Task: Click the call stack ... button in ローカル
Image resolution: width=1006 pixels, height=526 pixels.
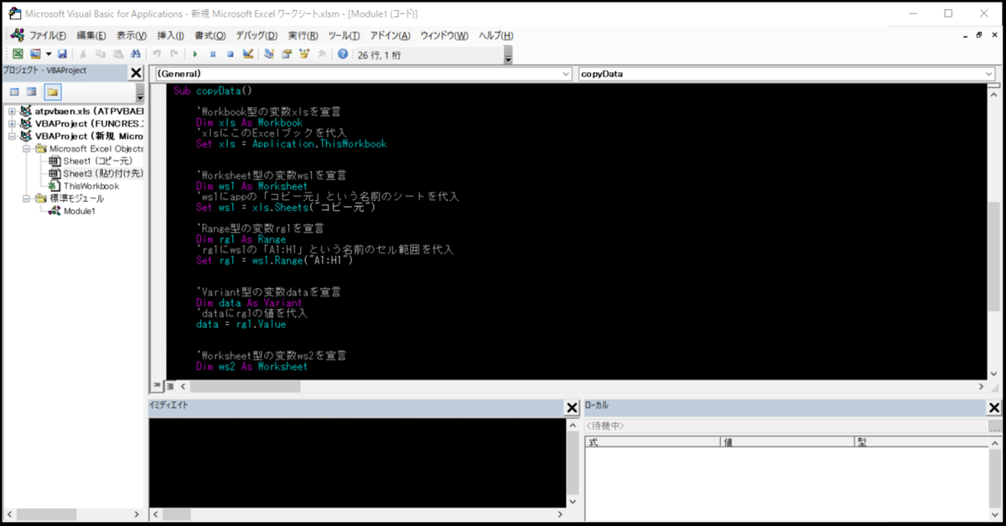Action: 995,426
